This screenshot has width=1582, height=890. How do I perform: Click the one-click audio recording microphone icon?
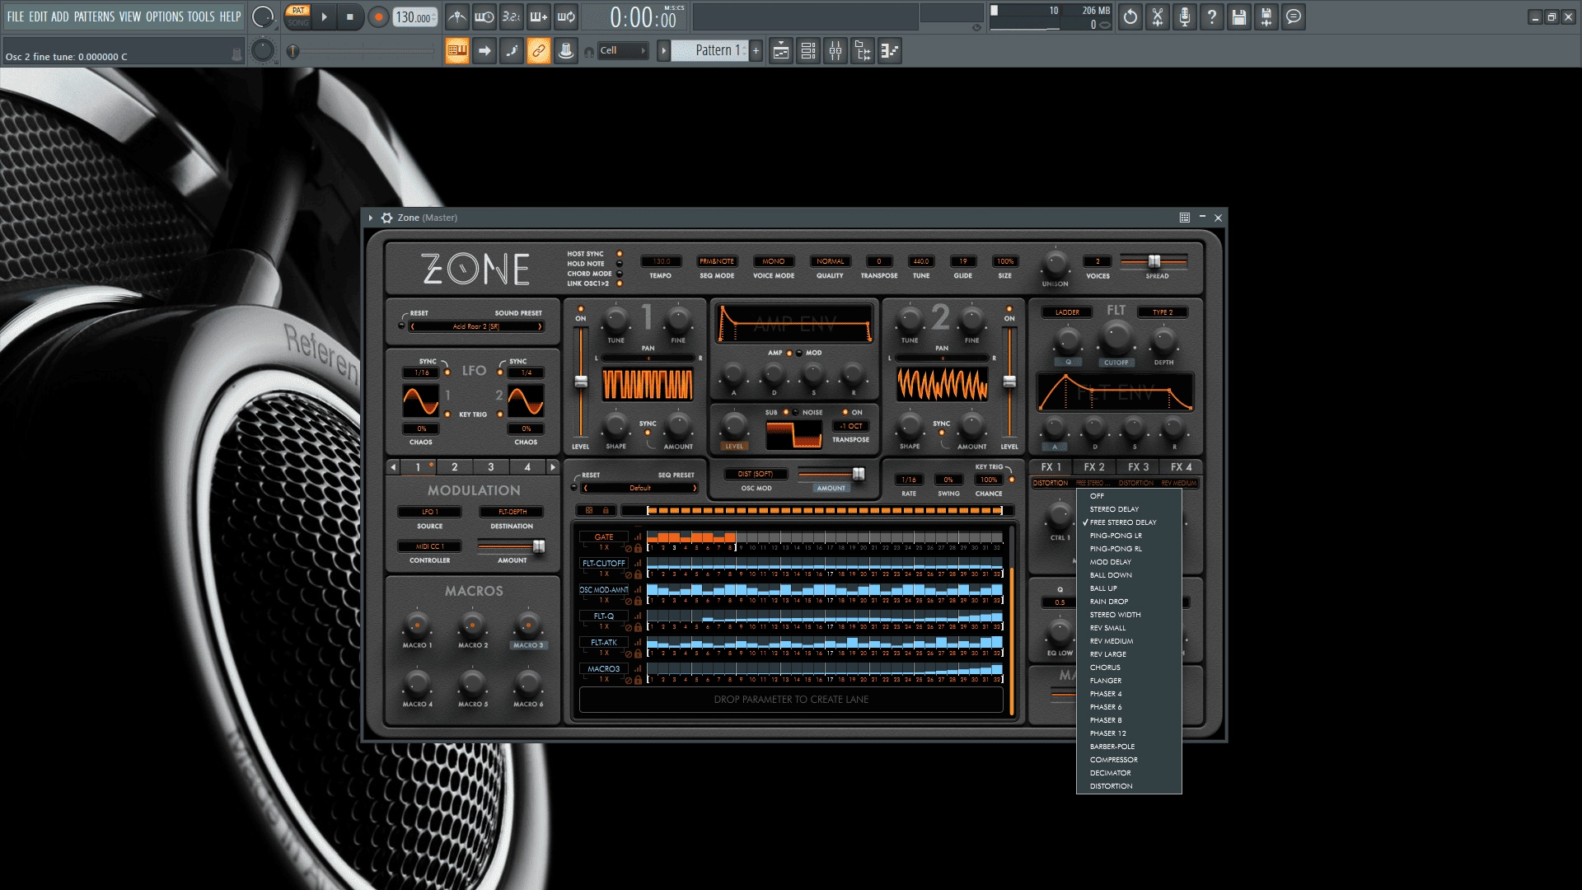tap(1185, 16)
